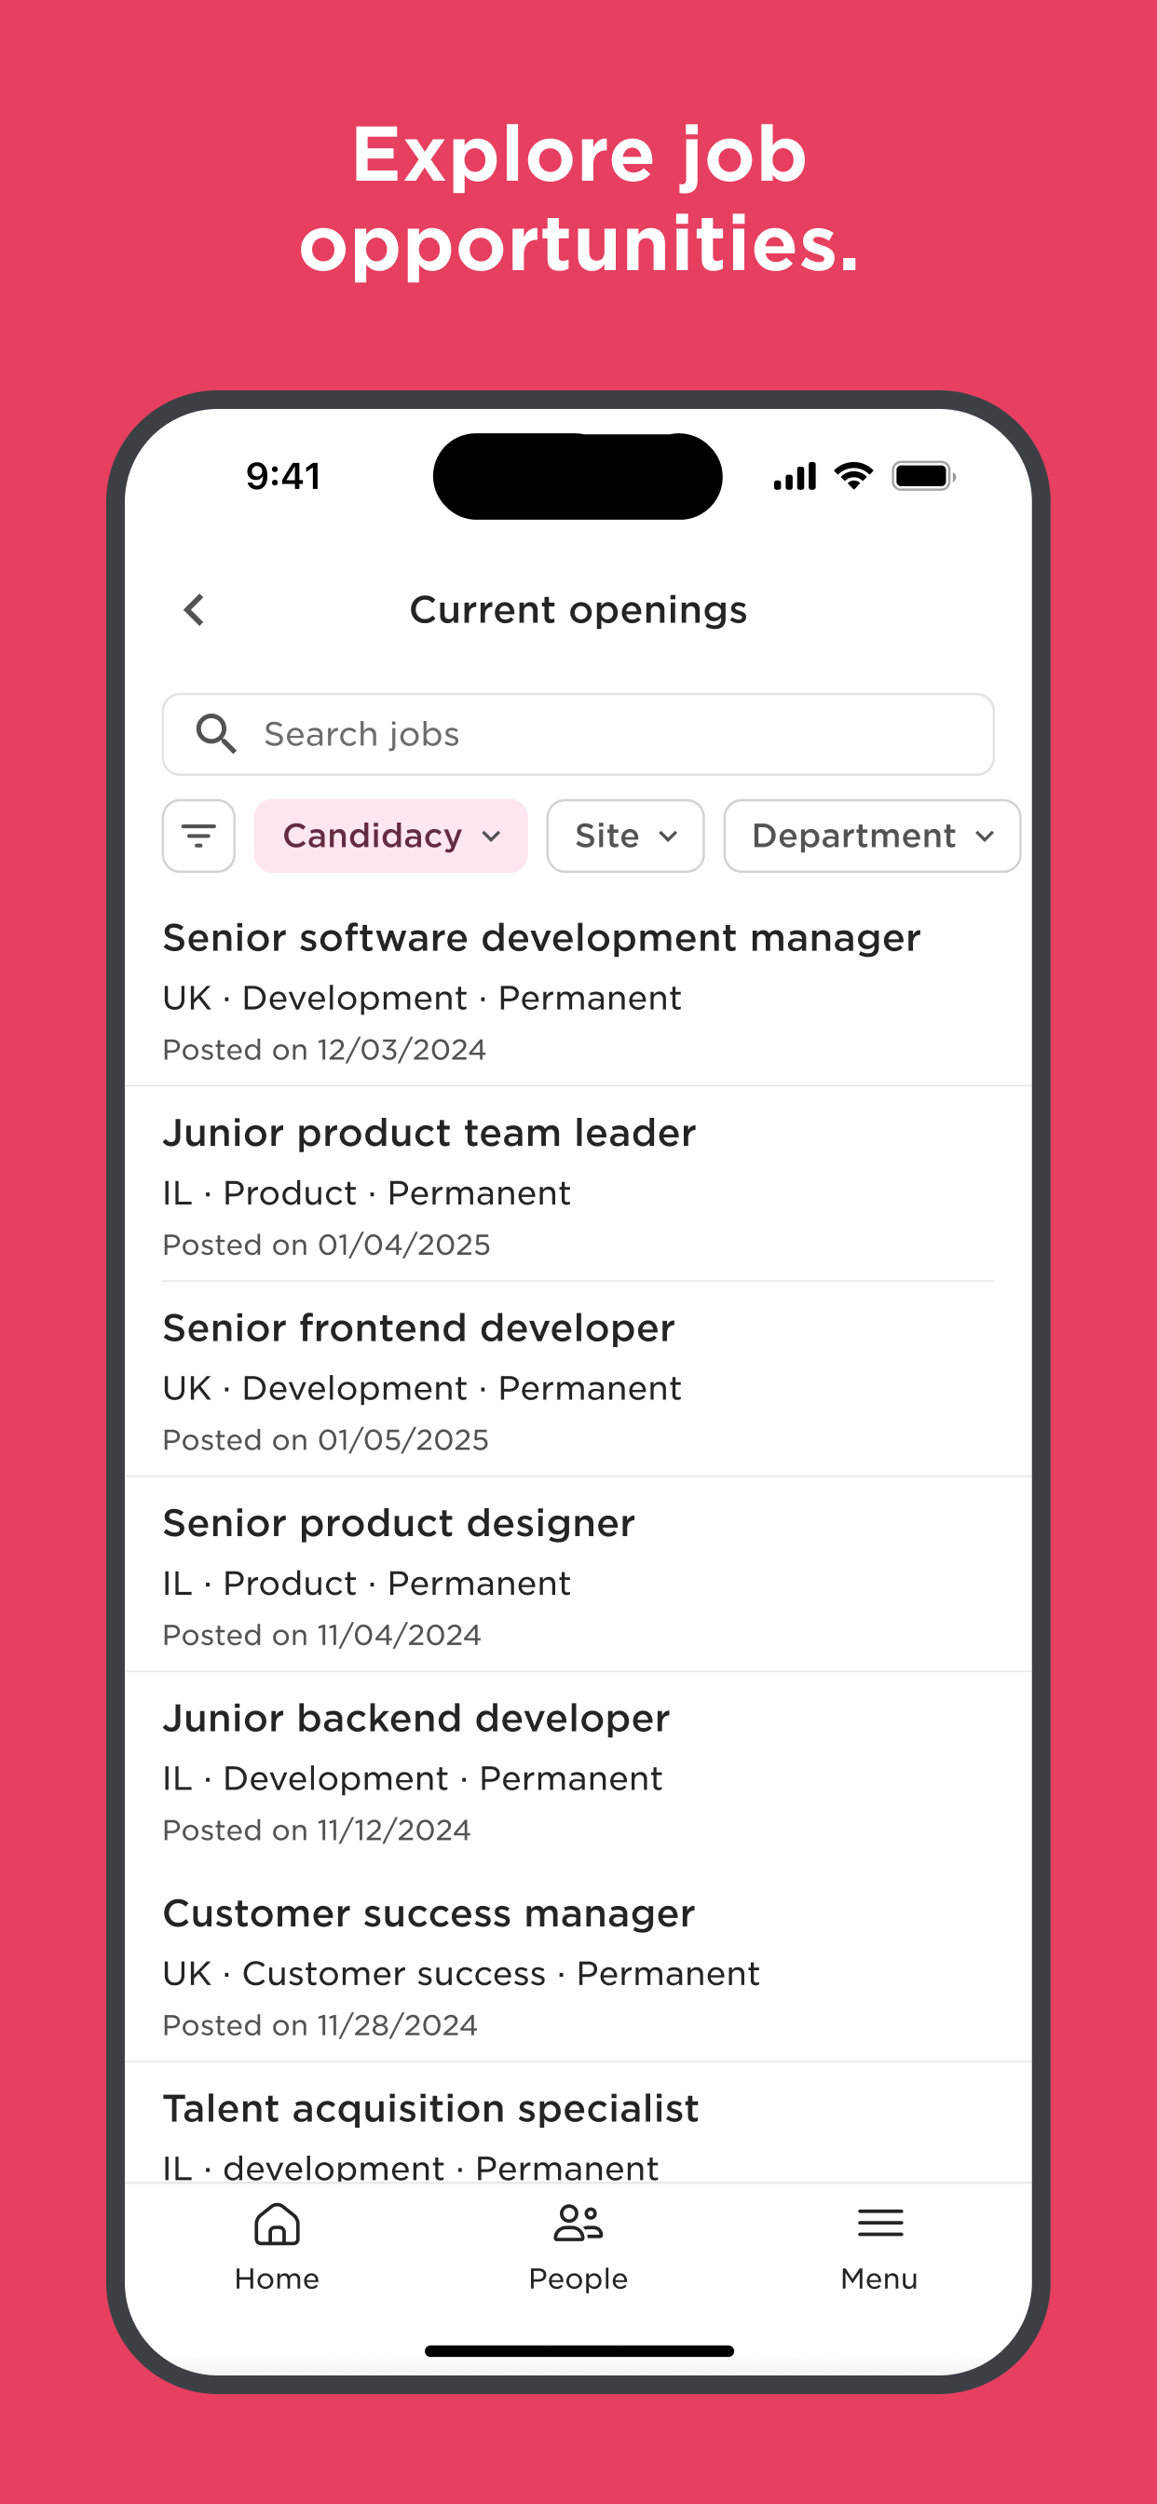1157x2504 pixels.
Task: Go to Home tab
Action: (277, 2249)
